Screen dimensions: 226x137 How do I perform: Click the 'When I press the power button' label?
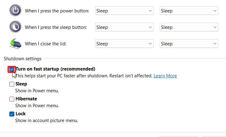57,11
